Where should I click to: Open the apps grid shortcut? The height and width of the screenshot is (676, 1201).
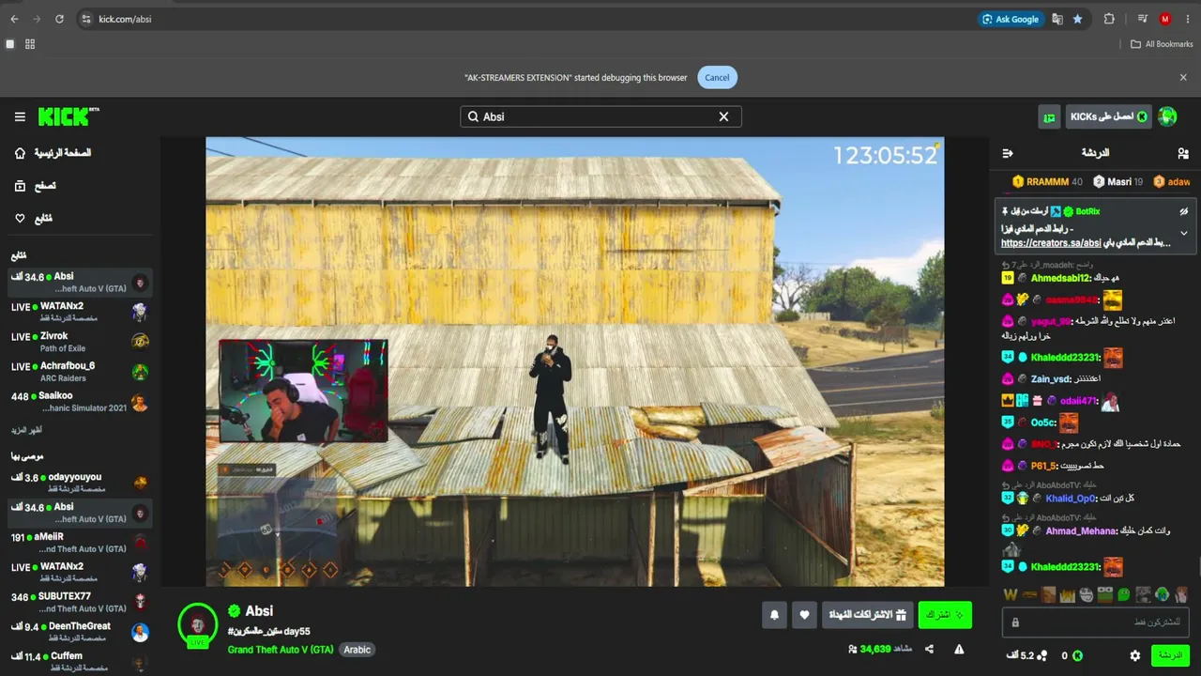(30, 44)
